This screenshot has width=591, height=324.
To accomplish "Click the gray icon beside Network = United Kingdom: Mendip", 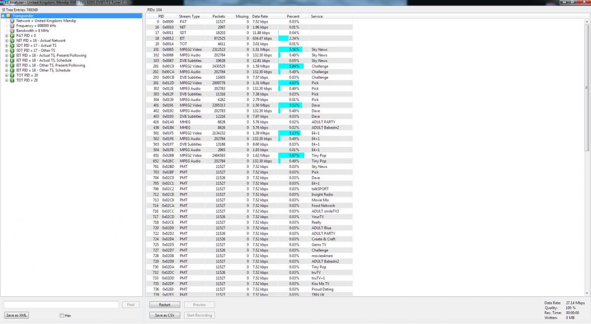I will [13, 21].
